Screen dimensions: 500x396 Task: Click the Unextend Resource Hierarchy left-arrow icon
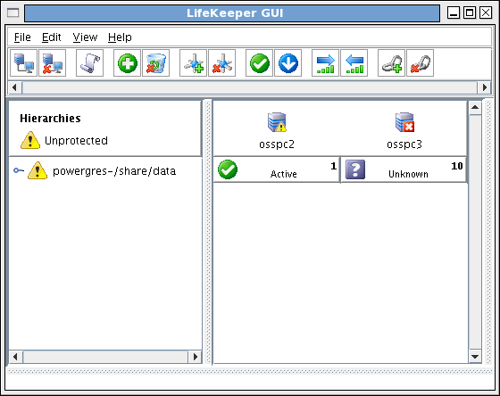coord(354,63)
